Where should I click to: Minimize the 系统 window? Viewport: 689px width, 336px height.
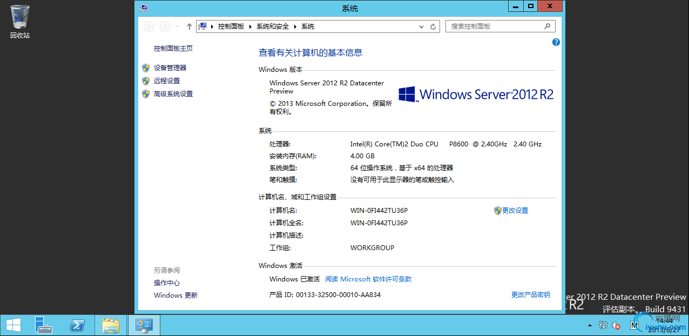[516, 6]
